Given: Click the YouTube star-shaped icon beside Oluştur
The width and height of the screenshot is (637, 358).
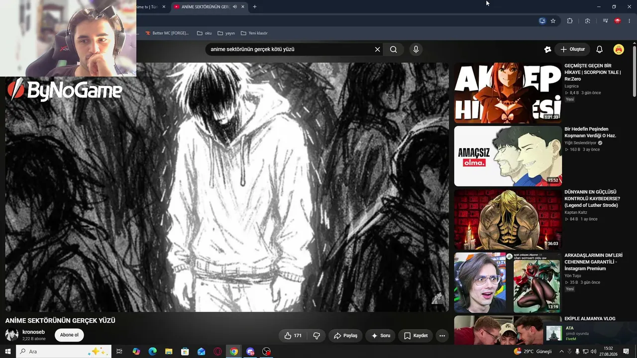Looking at the screenshot, I should (547, 49).
